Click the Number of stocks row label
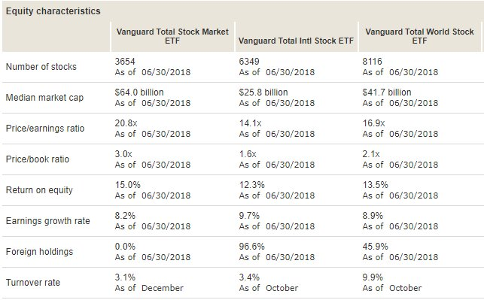 pos(41,67)
